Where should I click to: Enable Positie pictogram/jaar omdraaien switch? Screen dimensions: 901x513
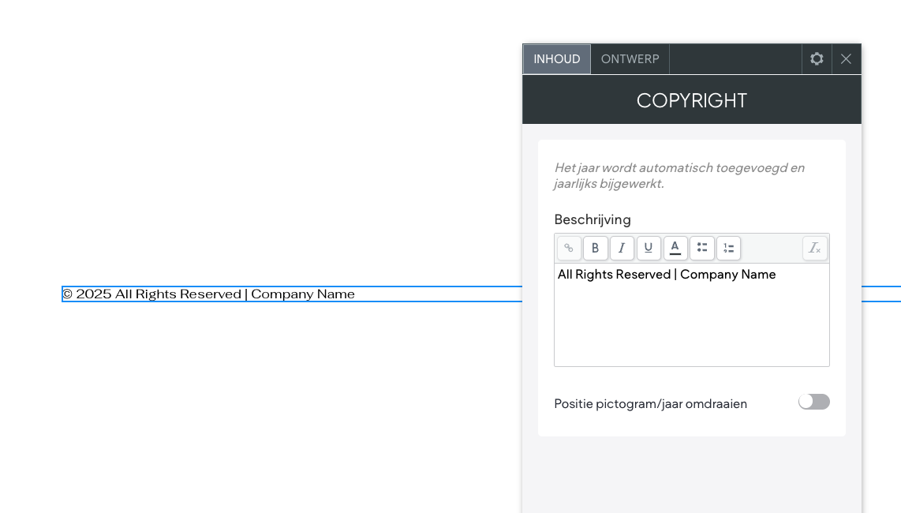click(813, 402)
